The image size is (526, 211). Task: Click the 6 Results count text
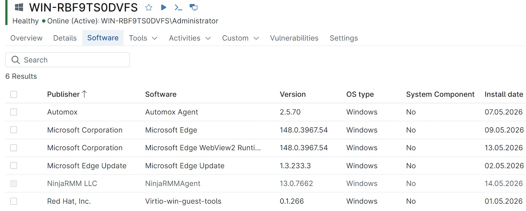(x=21, y=76)
